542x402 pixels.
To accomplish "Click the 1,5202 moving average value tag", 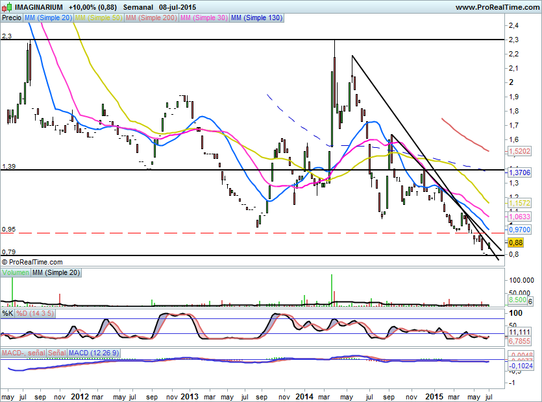I will tap(519, 151).
